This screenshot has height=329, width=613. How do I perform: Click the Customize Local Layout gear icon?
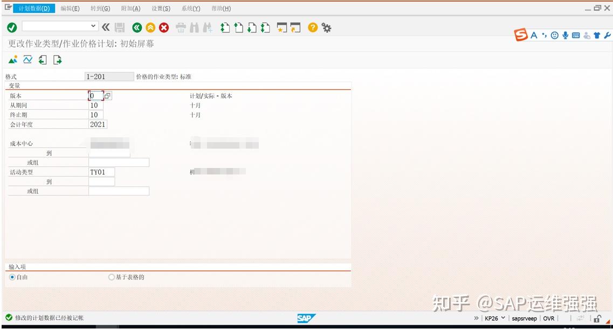tap(327, 27)
